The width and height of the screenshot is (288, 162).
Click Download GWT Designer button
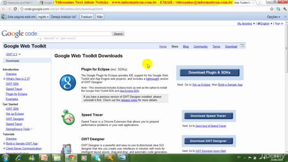(208, 141)
